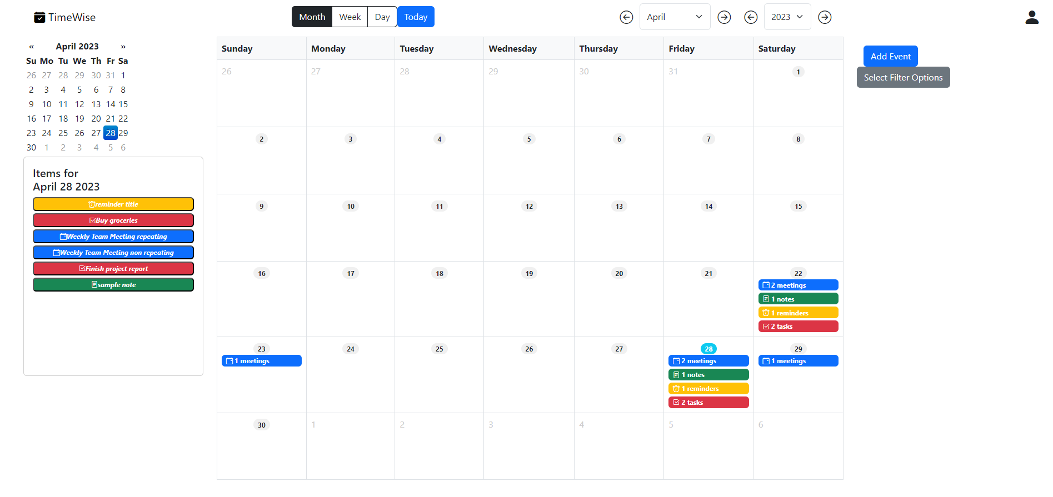Click mini calendar previous month chevron

pyautogui.click(x=32, y=47)
